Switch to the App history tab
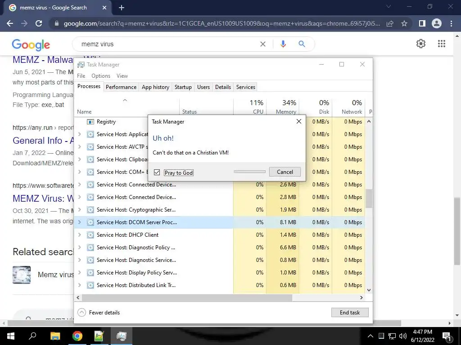This screenshot has height=345, width=461. coord(155,87)
